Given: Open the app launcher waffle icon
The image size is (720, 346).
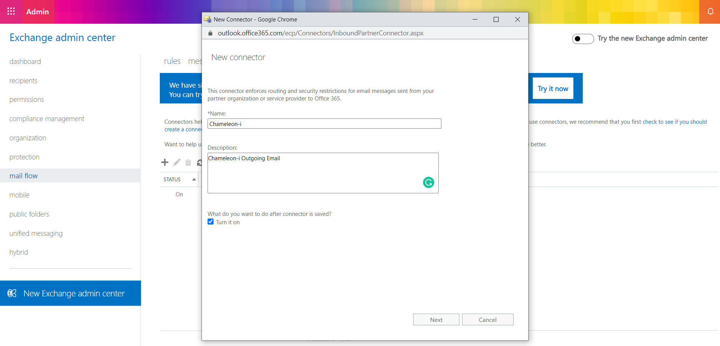Looking at the screenshot, I should (11, 11).
